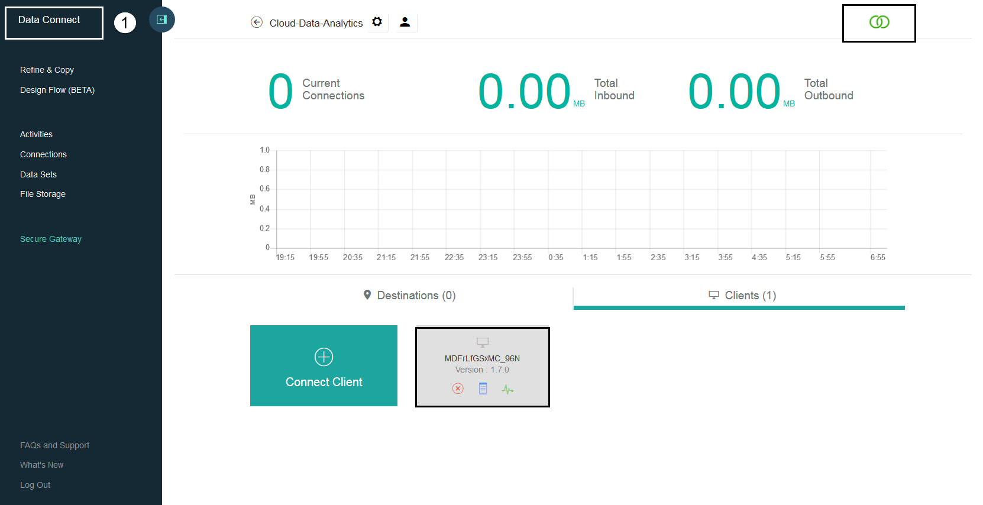The height and width of the screenshot is (505, 983).
Task: Click the Current Connections value 0
Action: point(280,92)
